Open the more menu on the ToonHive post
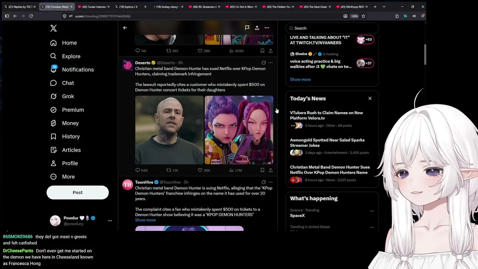This screenshot has height=269, width=478. [271, 182]
